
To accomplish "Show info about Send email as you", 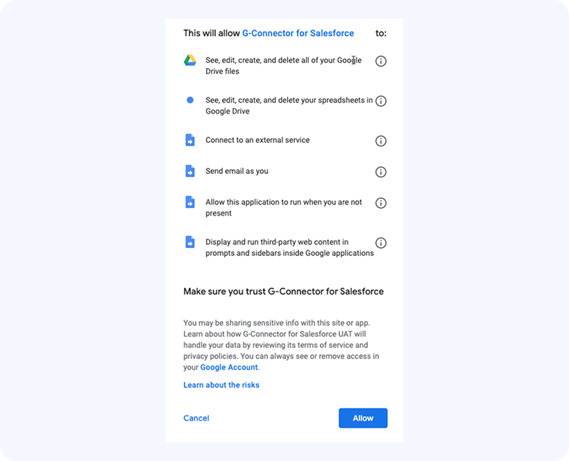I will pyautogui.click(x=380, y=172).
